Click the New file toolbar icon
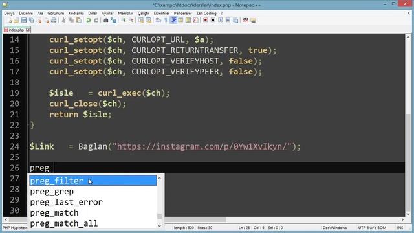The image size is (414, 233). [x=10, y=20]
